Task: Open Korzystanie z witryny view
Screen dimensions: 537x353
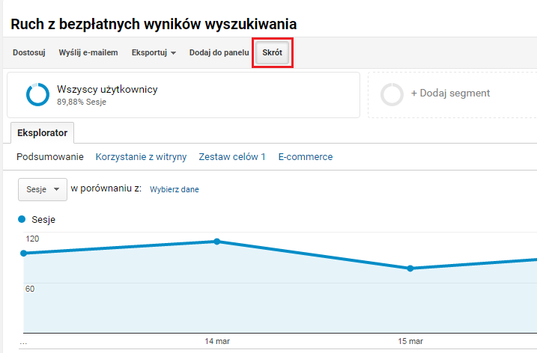Action: click(141, 156)
